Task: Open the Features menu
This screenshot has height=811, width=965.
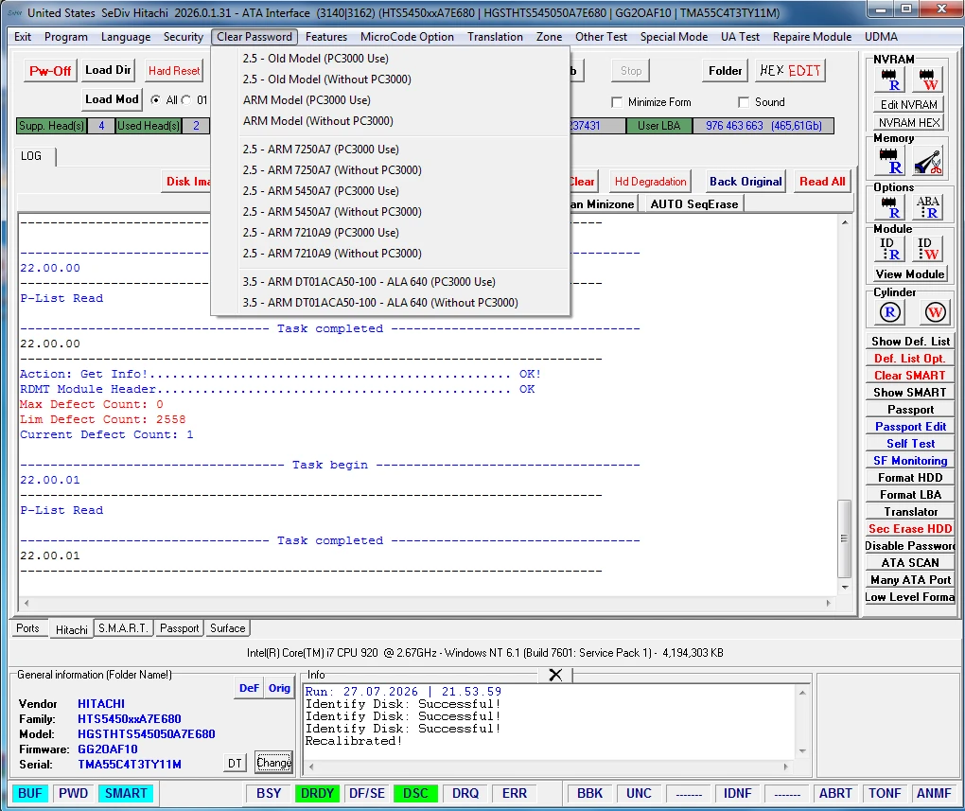Action: (326, 37)
